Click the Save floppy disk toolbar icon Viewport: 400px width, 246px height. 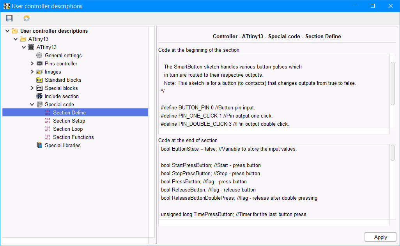click(x=9, y=18)
